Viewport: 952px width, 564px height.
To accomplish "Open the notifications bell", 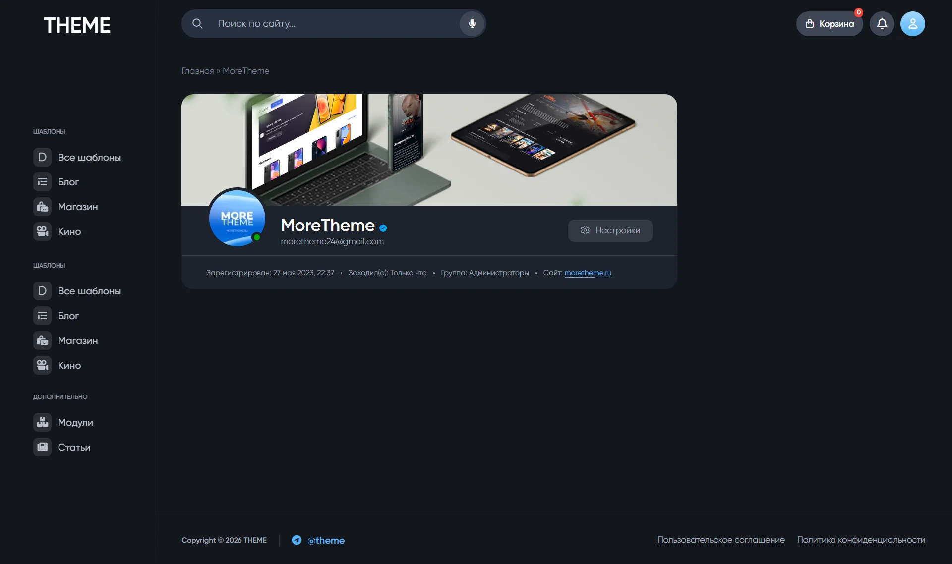I will pyautogui.click(x=882, y=24).
